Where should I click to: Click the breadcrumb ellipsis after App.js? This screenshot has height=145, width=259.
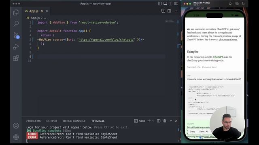point(45,18)
